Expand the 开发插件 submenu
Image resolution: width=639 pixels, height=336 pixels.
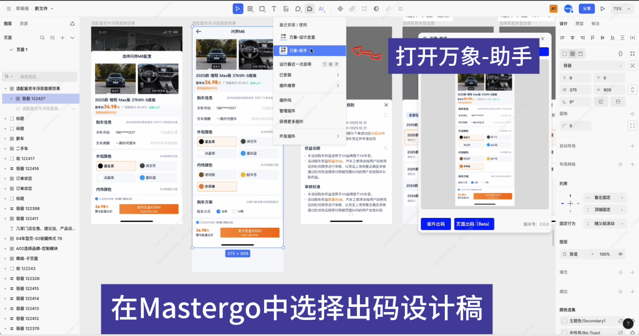pos(309,136)
